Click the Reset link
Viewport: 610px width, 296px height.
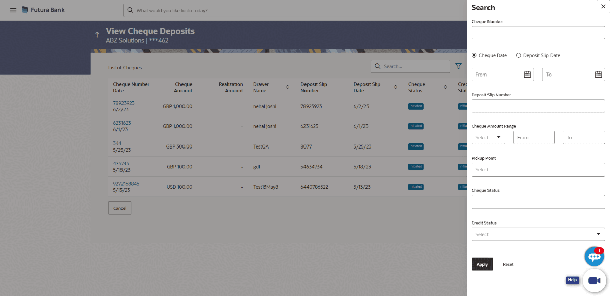click(x=508, y=264)
